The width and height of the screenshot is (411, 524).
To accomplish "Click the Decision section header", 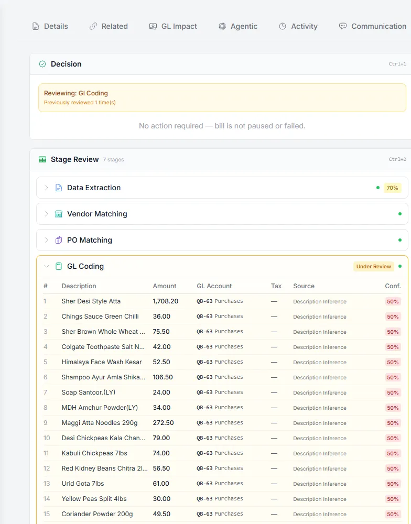I will click(x=221, y=64).
